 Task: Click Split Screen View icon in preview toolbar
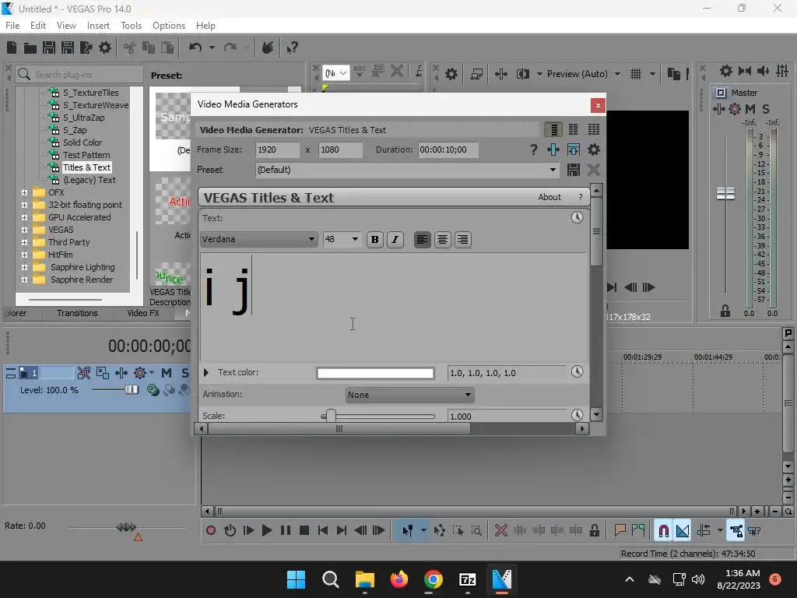(x=522, y=74)
